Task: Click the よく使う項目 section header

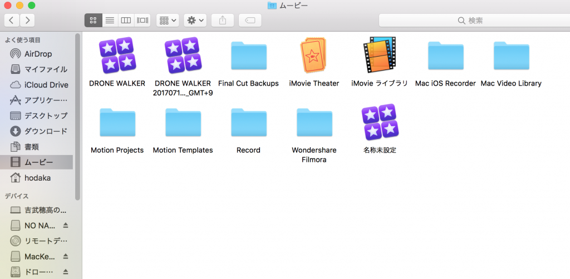Action: point(22,40)
